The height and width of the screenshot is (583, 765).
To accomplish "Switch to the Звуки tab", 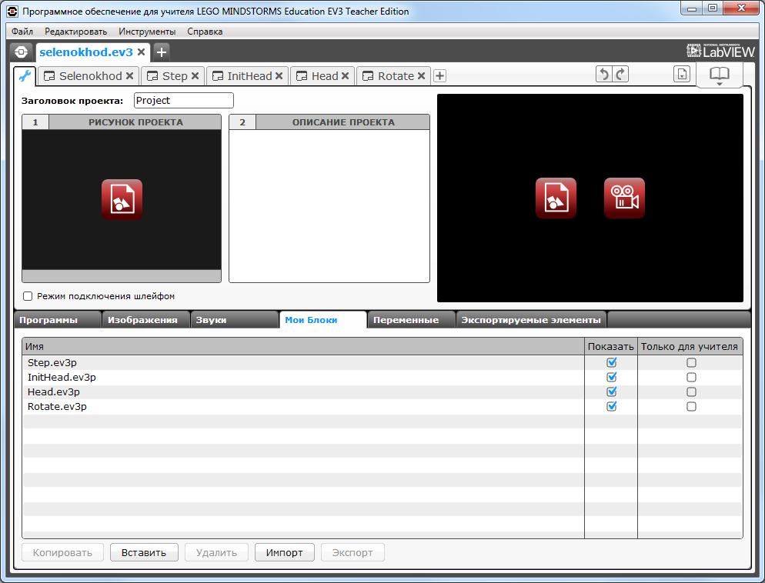I will (x=235, y=320).
